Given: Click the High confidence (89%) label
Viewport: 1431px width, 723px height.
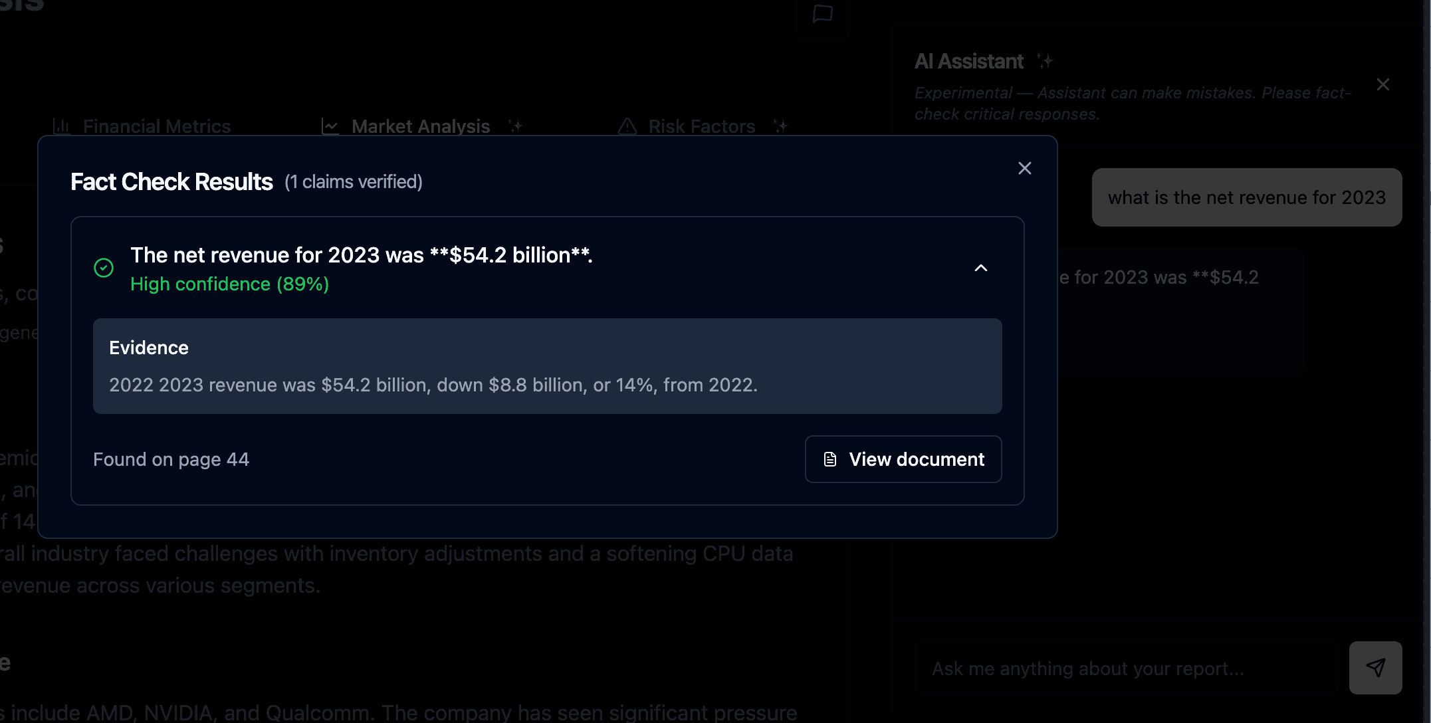Looking at the screenshot, I should pyautogui.click(x=229, y=284).
